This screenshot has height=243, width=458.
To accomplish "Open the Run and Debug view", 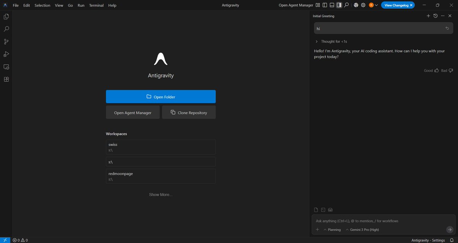I will pyautogui.click(x=6, y=54).
